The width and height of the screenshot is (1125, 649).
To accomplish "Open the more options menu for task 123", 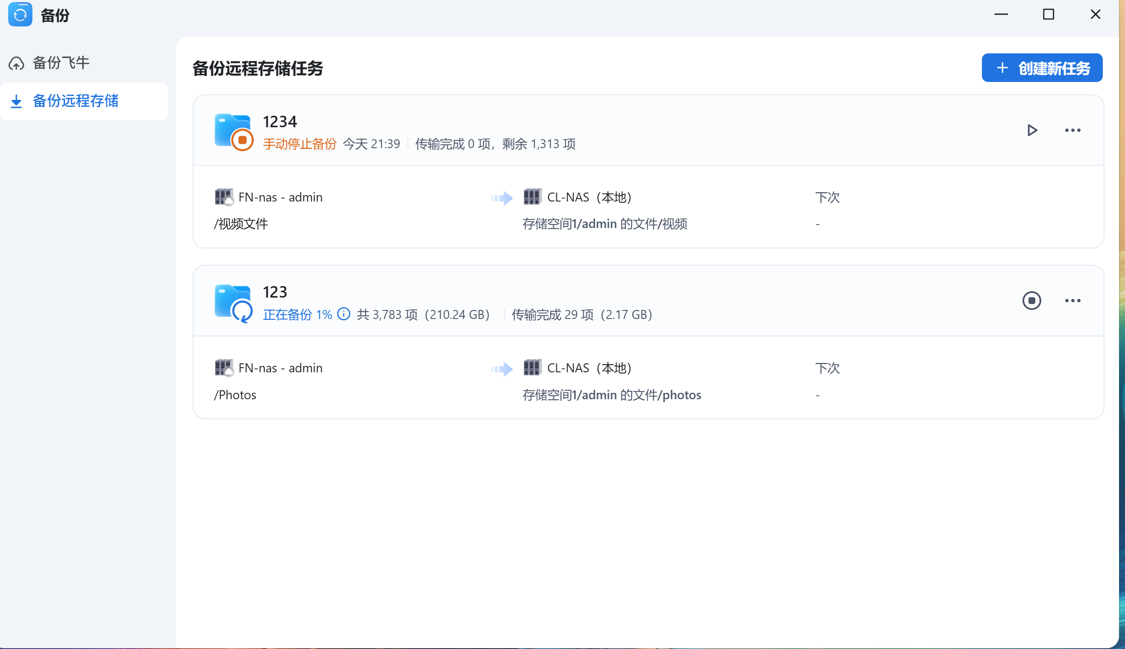I will pyautogui.click(x=1072, y=301).
